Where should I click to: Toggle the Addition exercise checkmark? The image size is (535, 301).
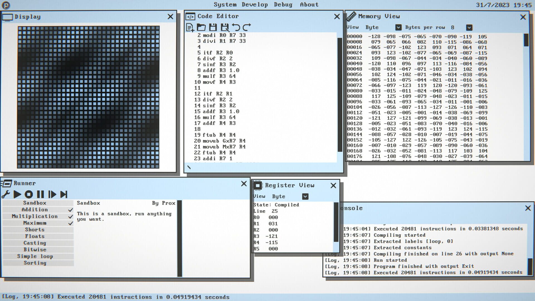pos(70,209)
